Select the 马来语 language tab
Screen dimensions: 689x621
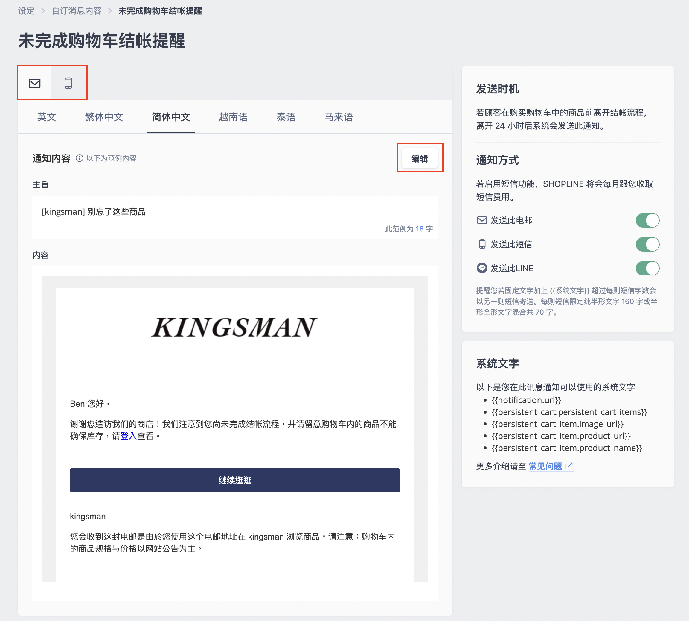[339, 117]
